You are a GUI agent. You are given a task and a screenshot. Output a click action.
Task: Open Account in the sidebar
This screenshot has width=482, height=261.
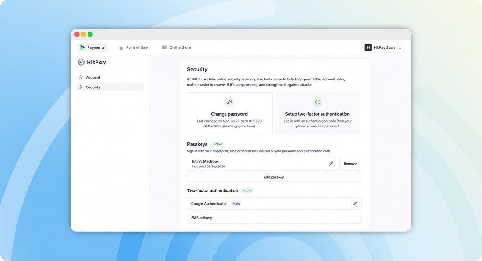point(110,78)
